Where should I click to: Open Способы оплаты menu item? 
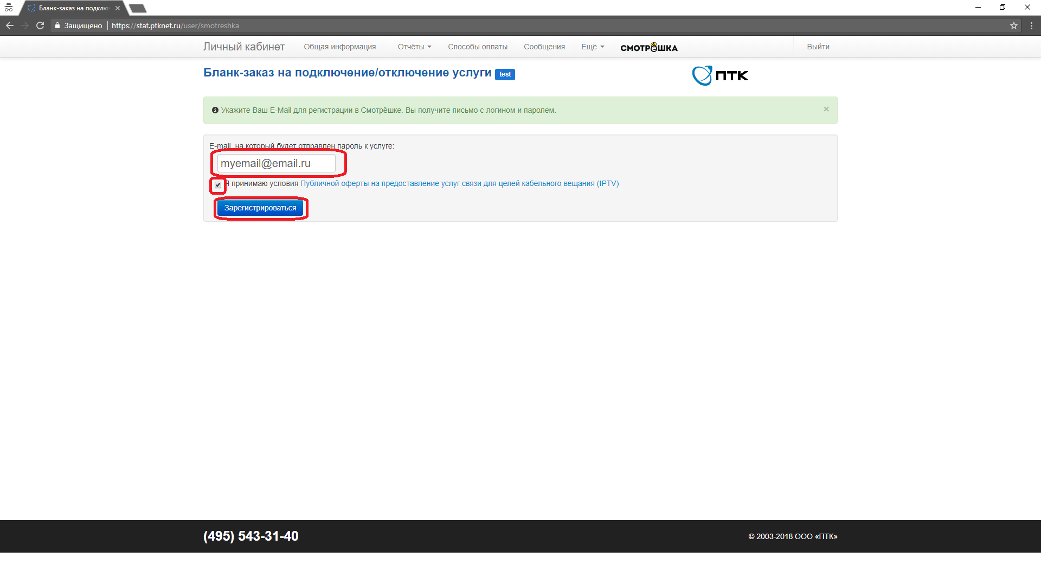pos(478,47)
